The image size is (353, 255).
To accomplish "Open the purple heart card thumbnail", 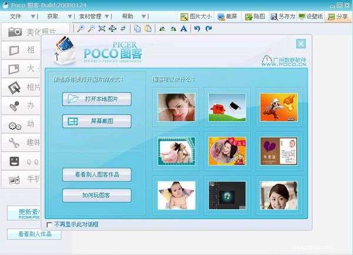I will pyautogui.click(x=279, y=151).
